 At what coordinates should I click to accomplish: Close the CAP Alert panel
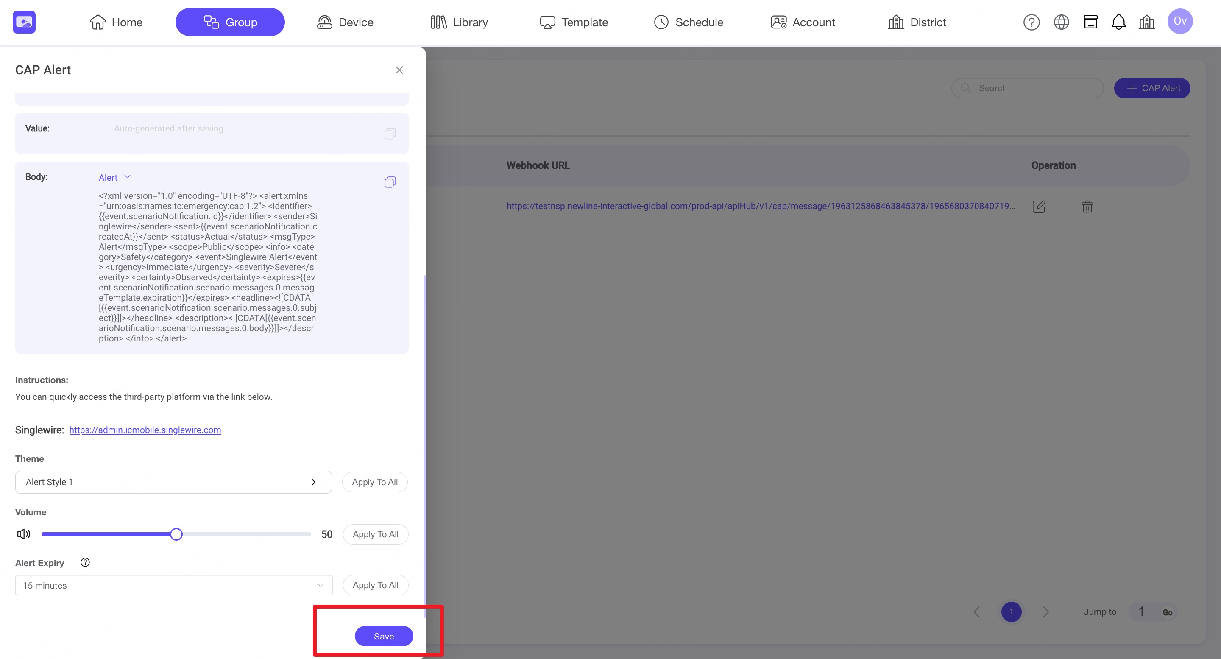[399, 70]
